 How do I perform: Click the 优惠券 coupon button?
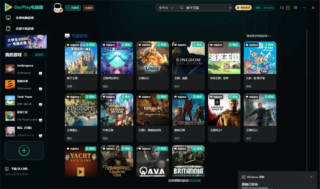(89, 8)
